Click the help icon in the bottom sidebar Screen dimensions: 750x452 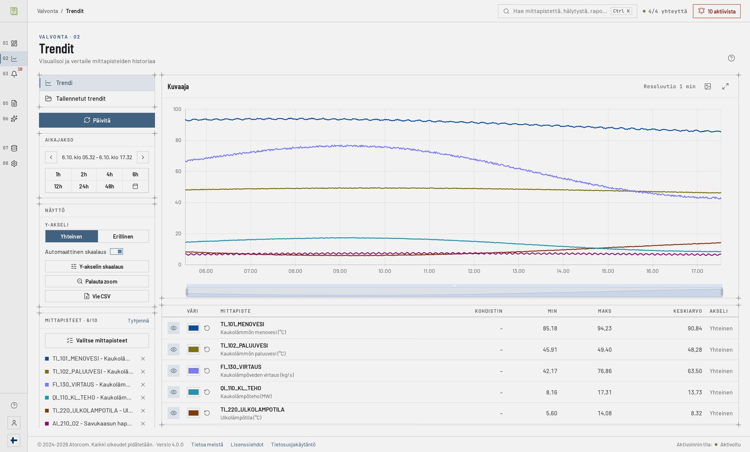14,406
